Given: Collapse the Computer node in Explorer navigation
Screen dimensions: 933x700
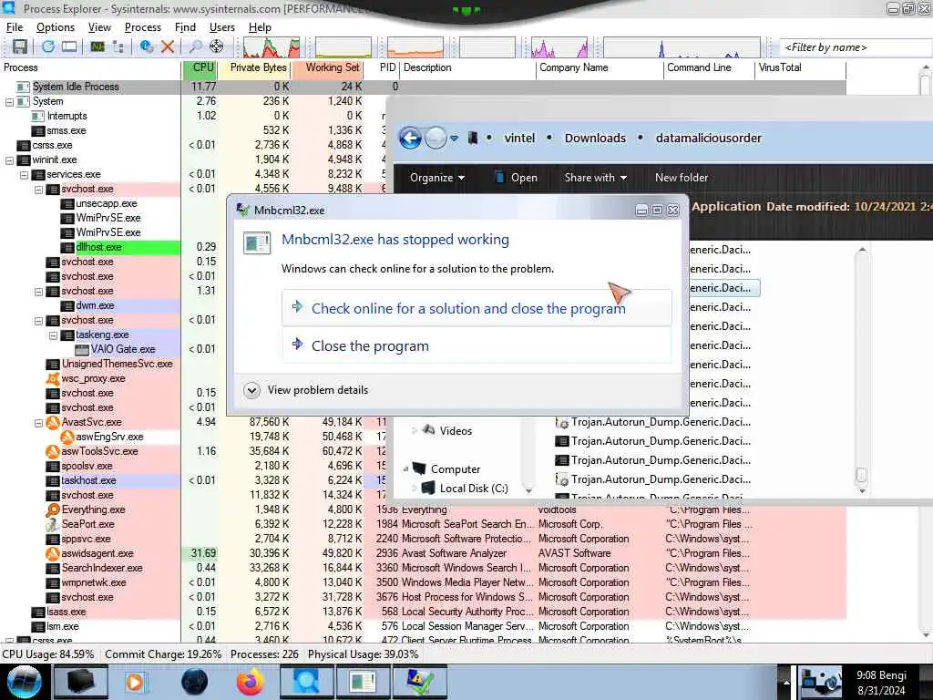Looking at the screenshot, I should tap(405, 469).
